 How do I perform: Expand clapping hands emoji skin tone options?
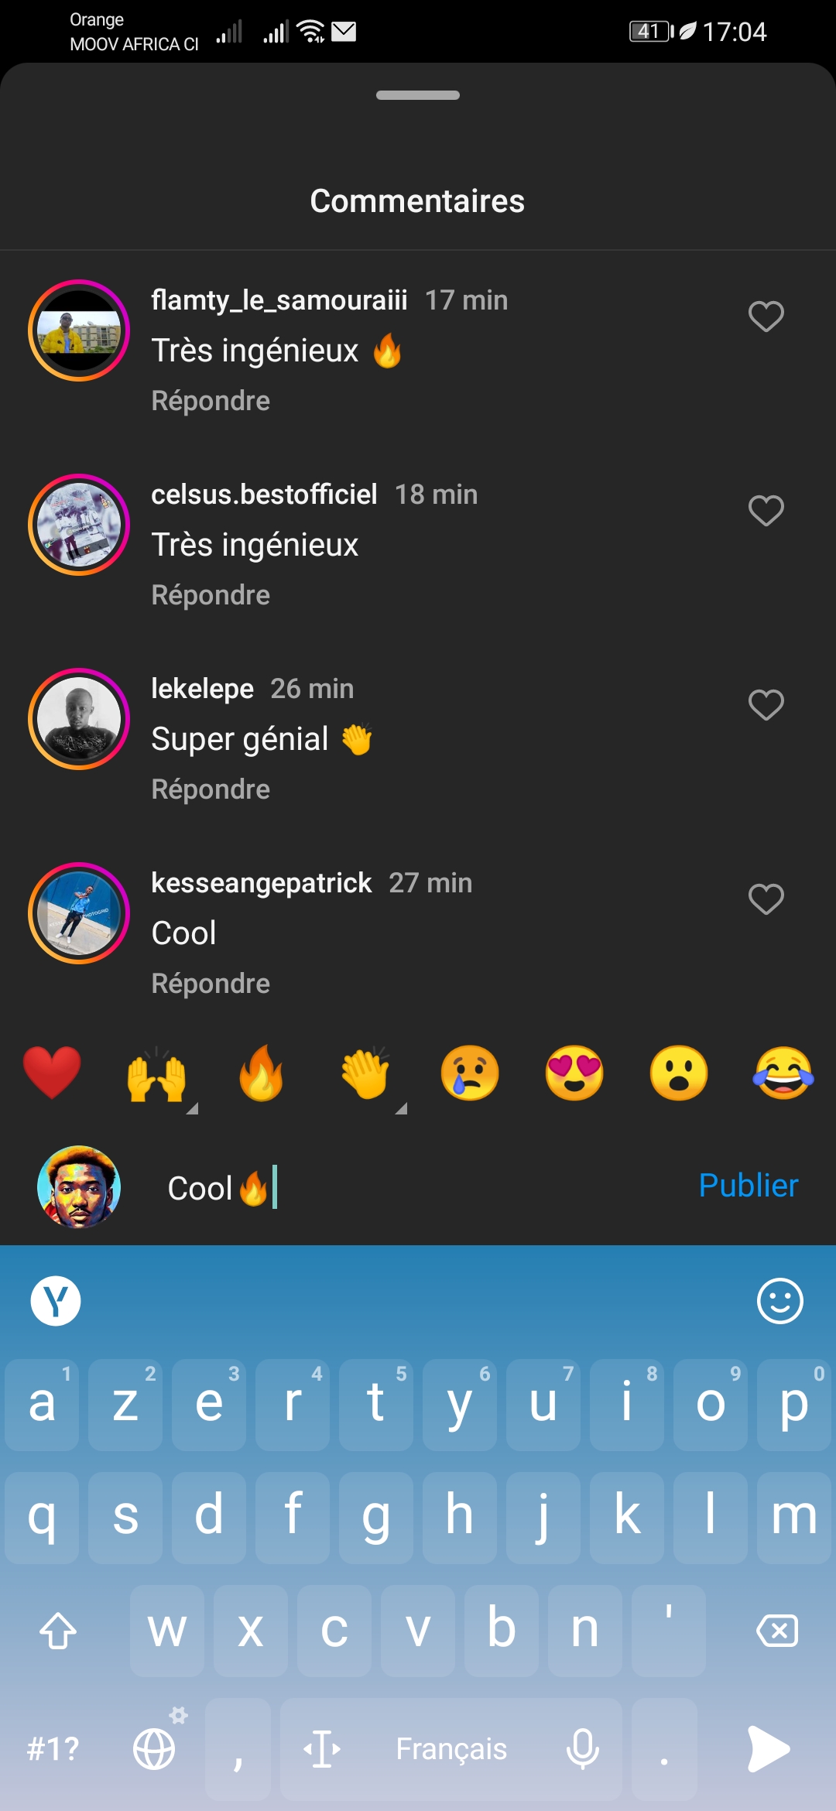(x=401, y=1108)
